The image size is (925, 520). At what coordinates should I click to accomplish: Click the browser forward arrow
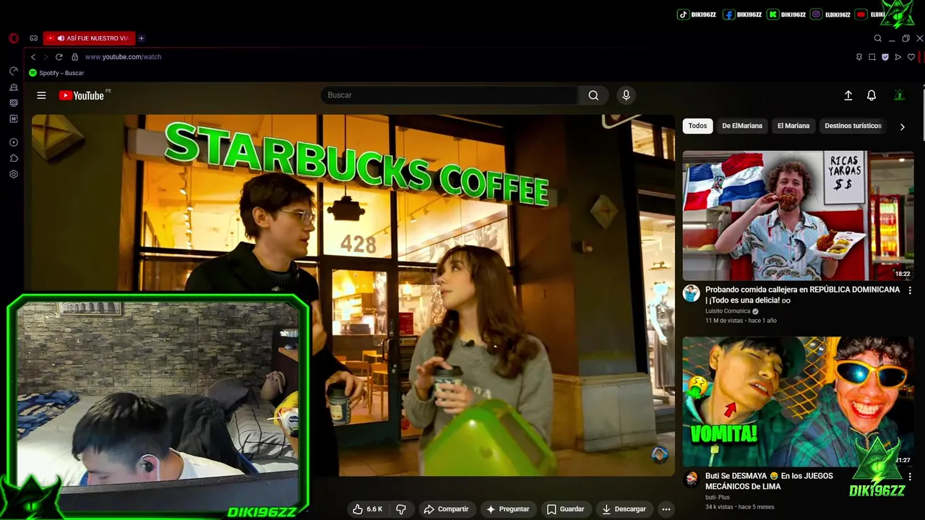(46, 57)
